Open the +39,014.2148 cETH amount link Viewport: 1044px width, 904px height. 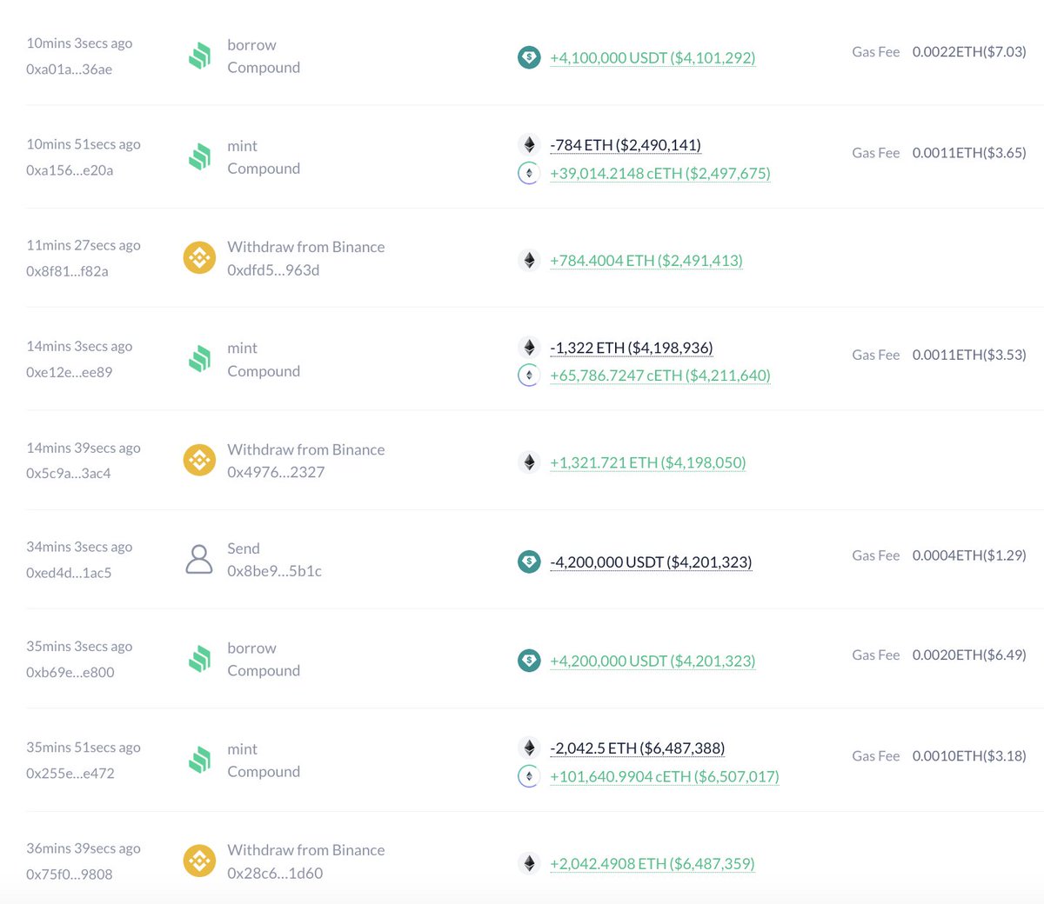(x=660, y=173)
